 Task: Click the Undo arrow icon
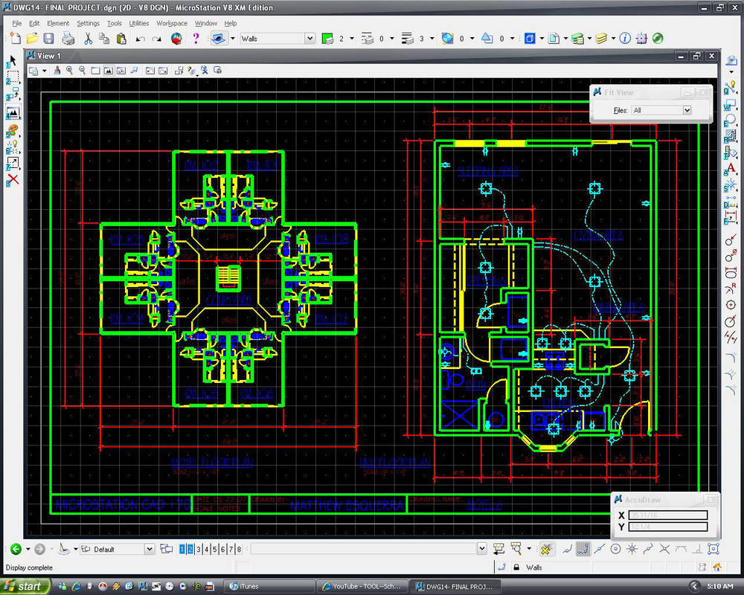point(140,39)
